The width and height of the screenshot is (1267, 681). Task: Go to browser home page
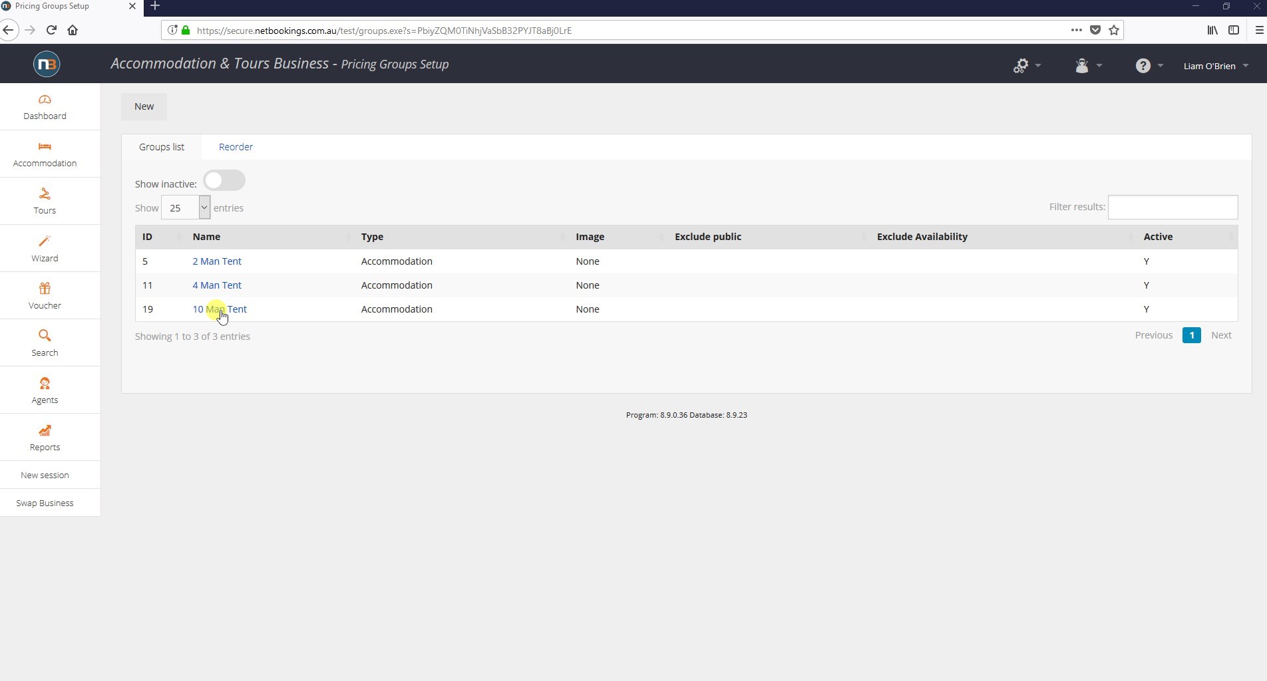point(73,30)
